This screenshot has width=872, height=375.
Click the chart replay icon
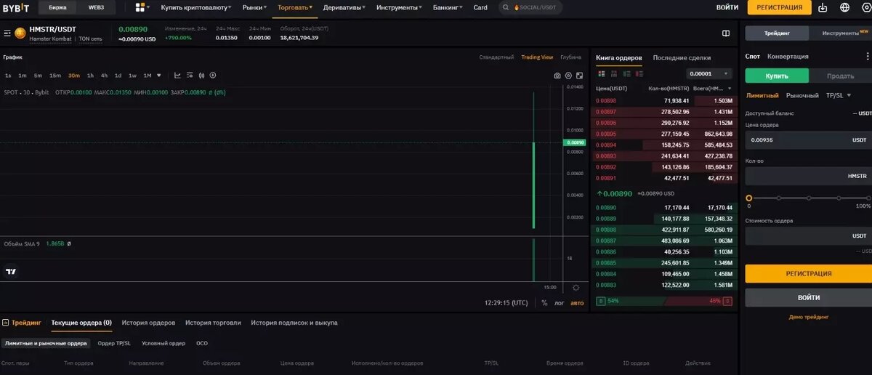(213, 75)
